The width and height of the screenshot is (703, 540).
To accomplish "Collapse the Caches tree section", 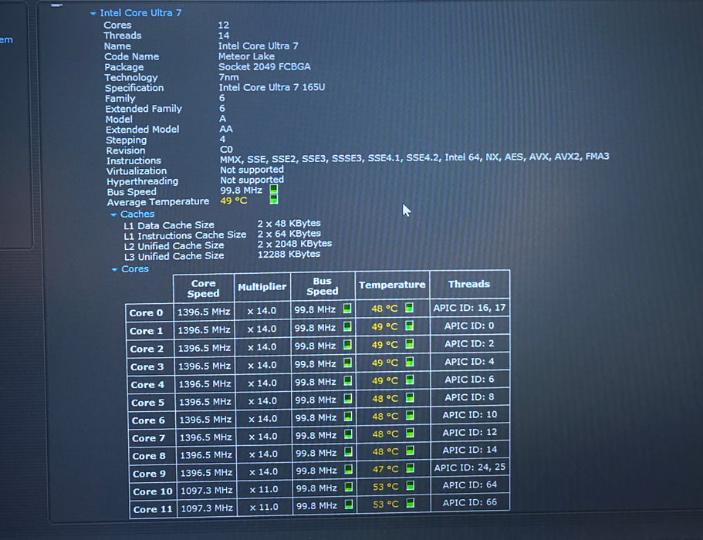I will (x=114, y=214).
